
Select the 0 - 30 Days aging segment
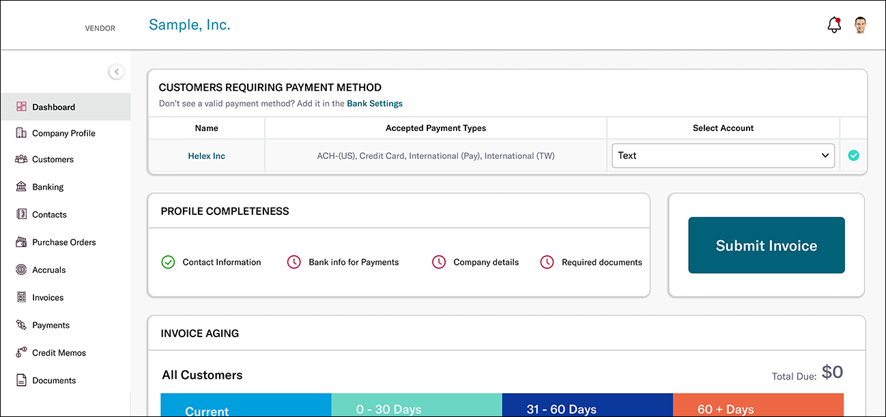pos(416,407)
